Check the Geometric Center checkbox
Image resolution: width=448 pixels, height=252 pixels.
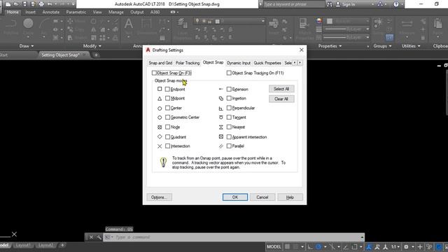point(167,117)
